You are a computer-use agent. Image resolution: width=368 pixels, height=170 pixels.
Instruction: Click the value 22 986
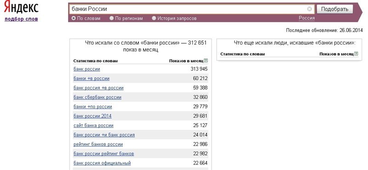[x=200, y=144]
